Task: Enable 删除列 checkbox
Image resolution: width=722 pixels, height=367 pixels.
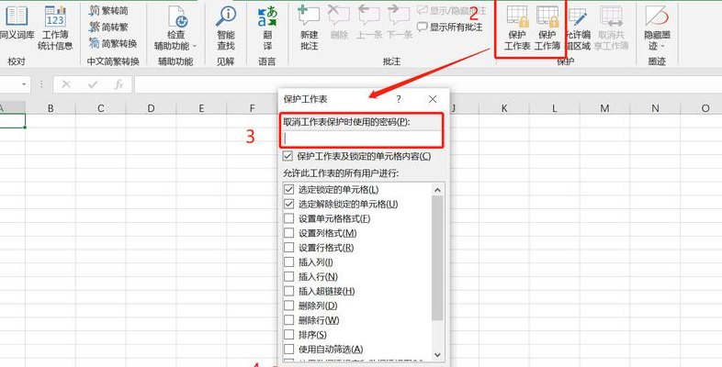Action: click(x=288, y=306)
